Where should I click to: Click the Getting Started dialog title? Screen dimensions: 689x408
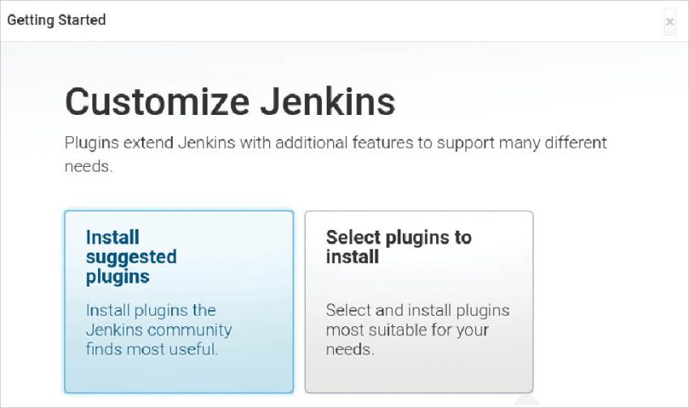(57, 19)
